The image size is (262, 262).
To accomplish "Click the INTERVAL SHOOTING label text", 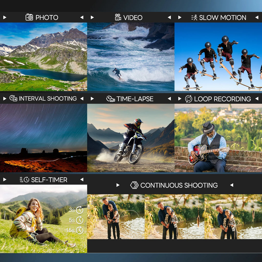I will click(x=48, y=99).
